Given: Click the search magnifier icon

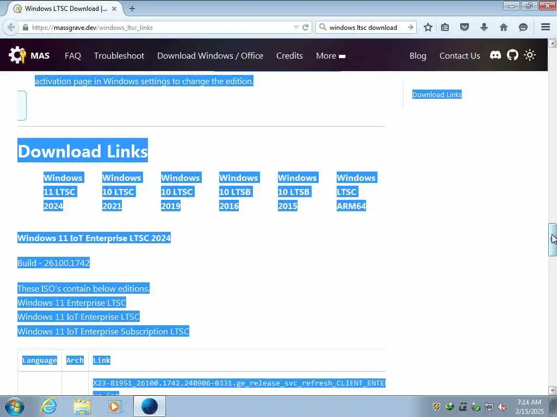Looking at the screenshot, I should pos(323,27).
